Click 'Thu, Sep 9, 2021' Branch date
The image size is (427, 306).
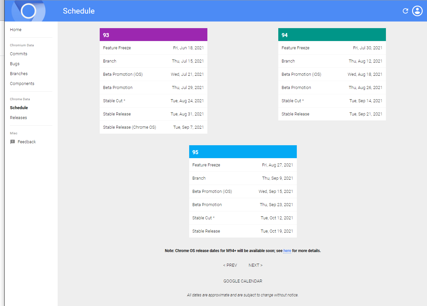pos(278,178)
